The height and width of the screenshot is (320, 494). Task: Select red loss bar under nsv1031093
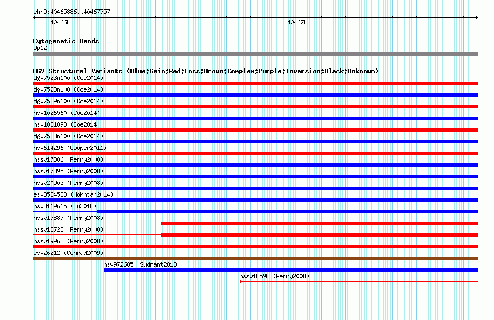click(x=255, y=130)
